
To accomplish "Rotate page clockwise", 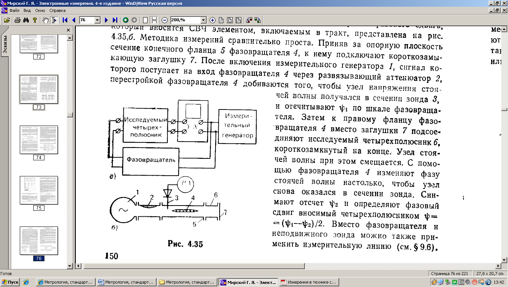I will pyautogui.click(x=258, y=20).
